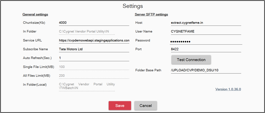Select the Port number field
This screenshot has width=265, height=113.
tap(206, 50)
